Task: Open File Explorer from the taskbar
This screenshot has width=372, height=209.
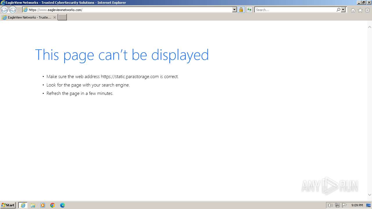Action: [33, 205]
